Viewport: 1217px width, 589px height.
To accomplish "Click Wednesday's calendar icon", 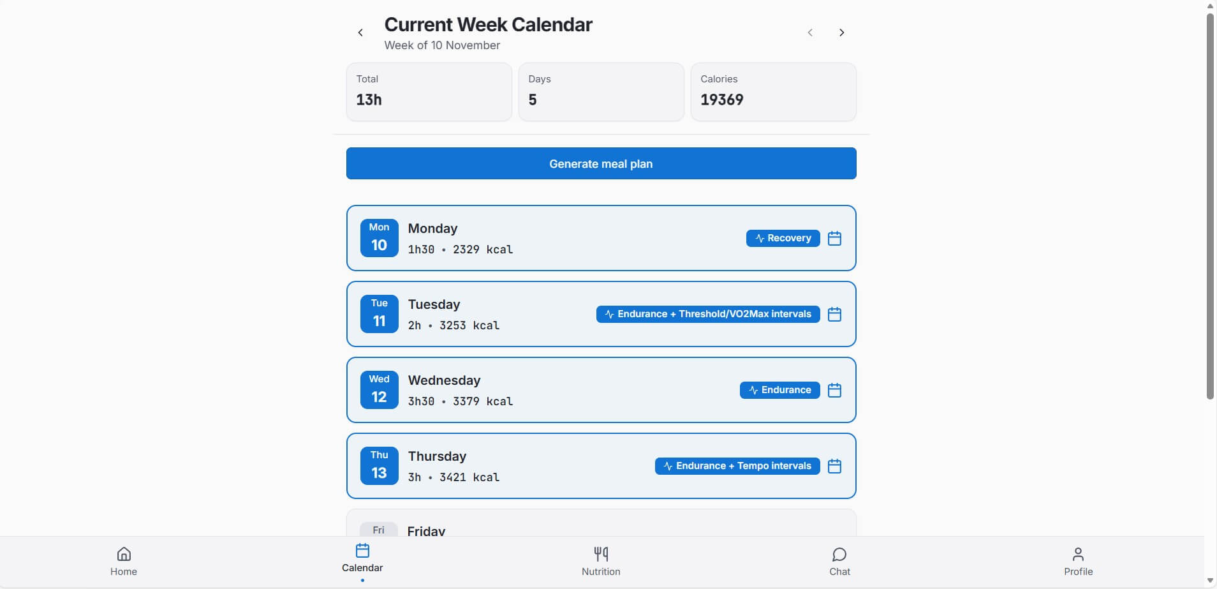I will [834, 391].
